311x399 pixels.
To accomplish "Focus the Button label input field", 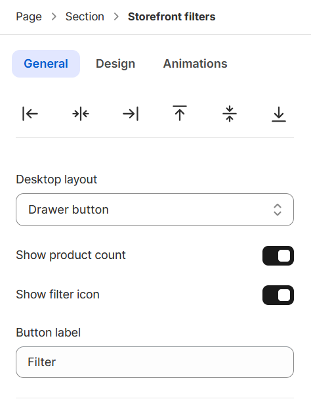I will coord(155,362).
